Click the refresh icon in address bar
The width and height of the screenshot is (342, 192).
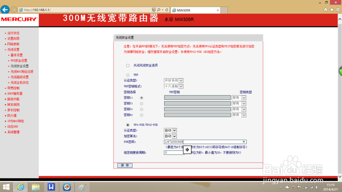click(x=167, y=10)
